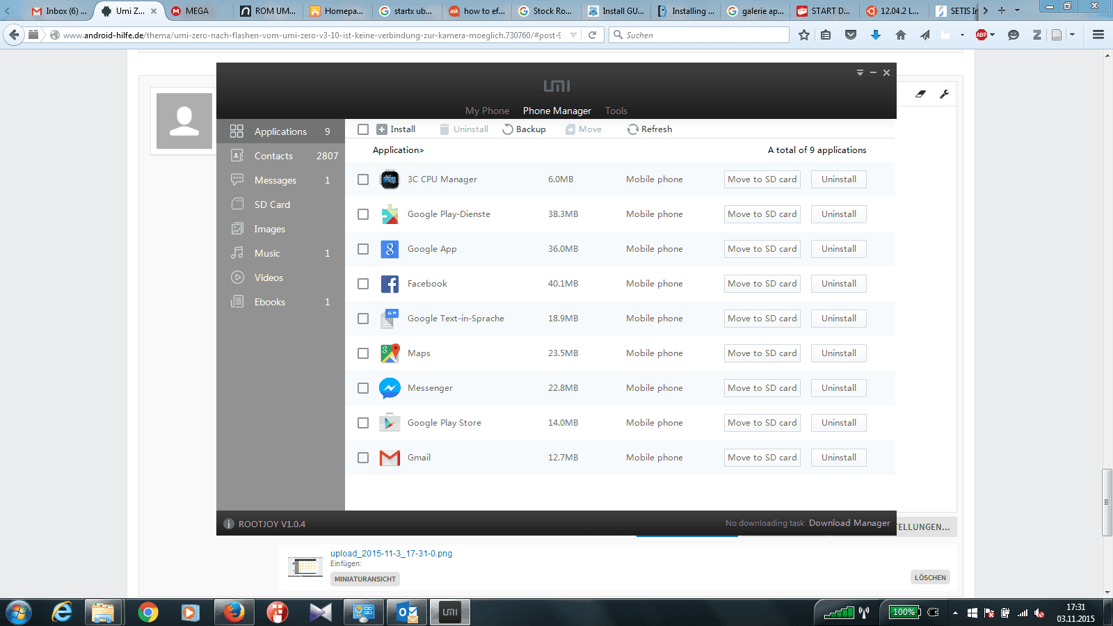
Task: Open Videos in the sidebar
Action: [x=280, y=278]
